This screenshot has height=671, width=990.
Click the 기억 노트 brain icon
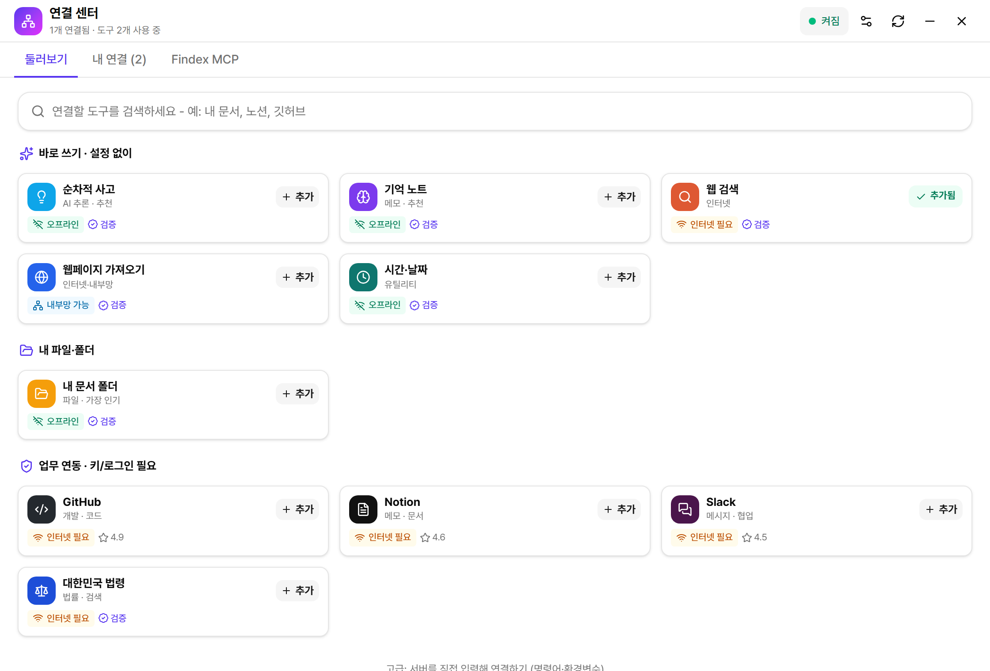click(363, 197)
